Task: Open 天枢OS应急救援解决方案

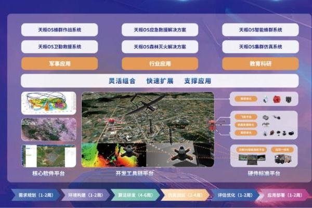Action: [160, 30]
